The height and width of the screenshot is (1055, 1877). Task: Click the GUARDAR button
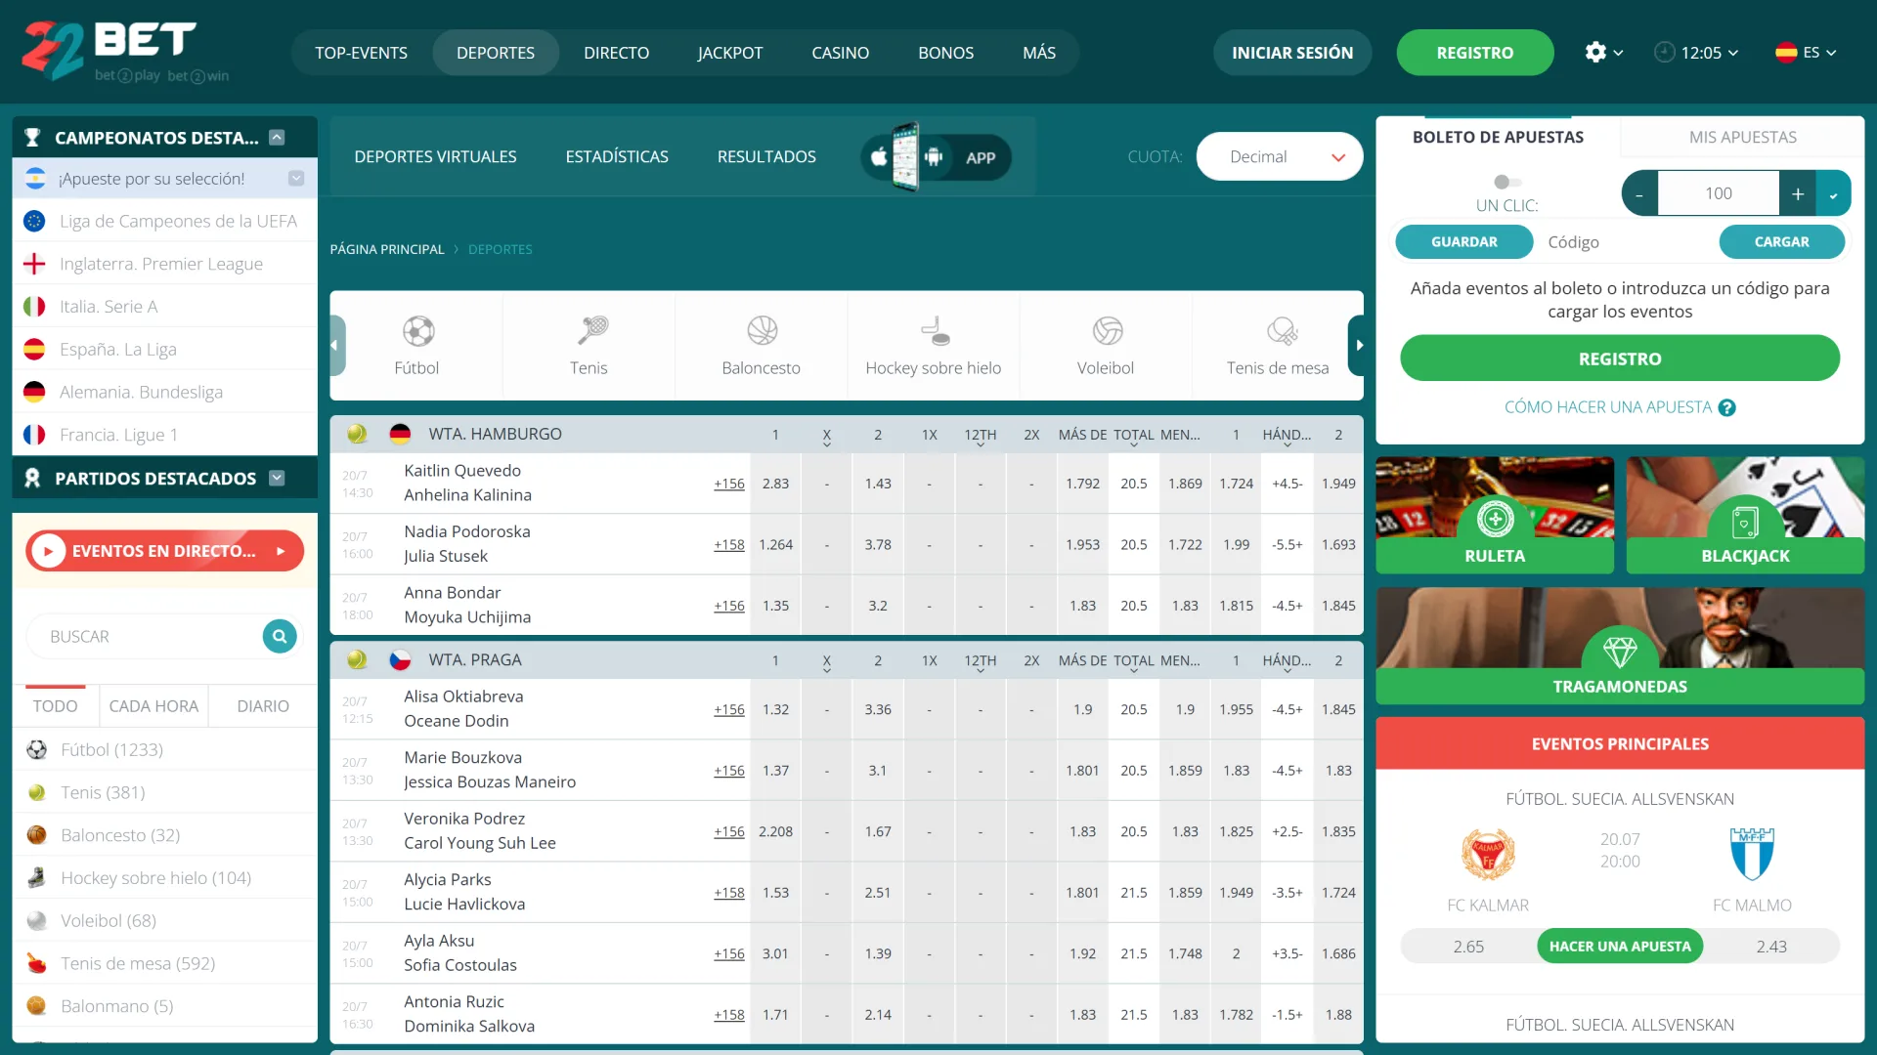coord(1463,241)
